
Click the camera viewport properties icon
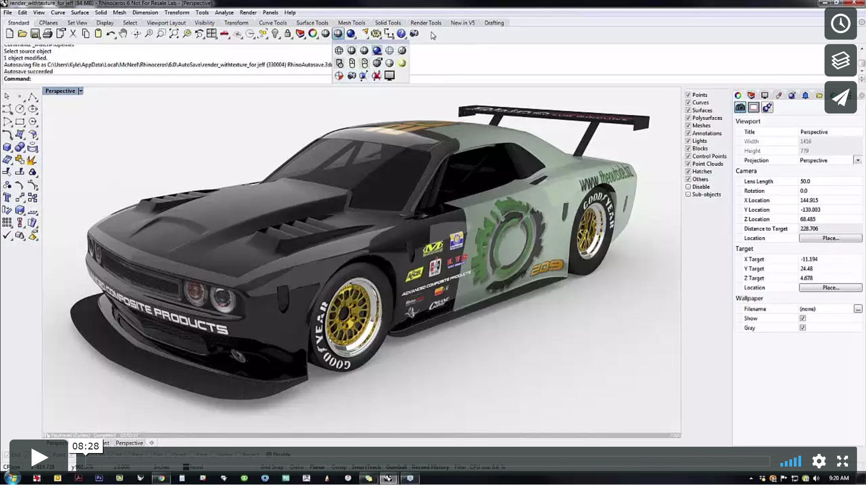[740, 107]
